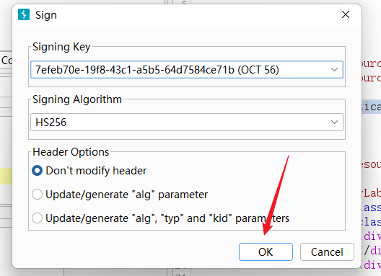The height and width of the screenshot is (276, 381).
Task: Click the Update/generate "alg" parameter label text
Action: click(x=126, y=195)
